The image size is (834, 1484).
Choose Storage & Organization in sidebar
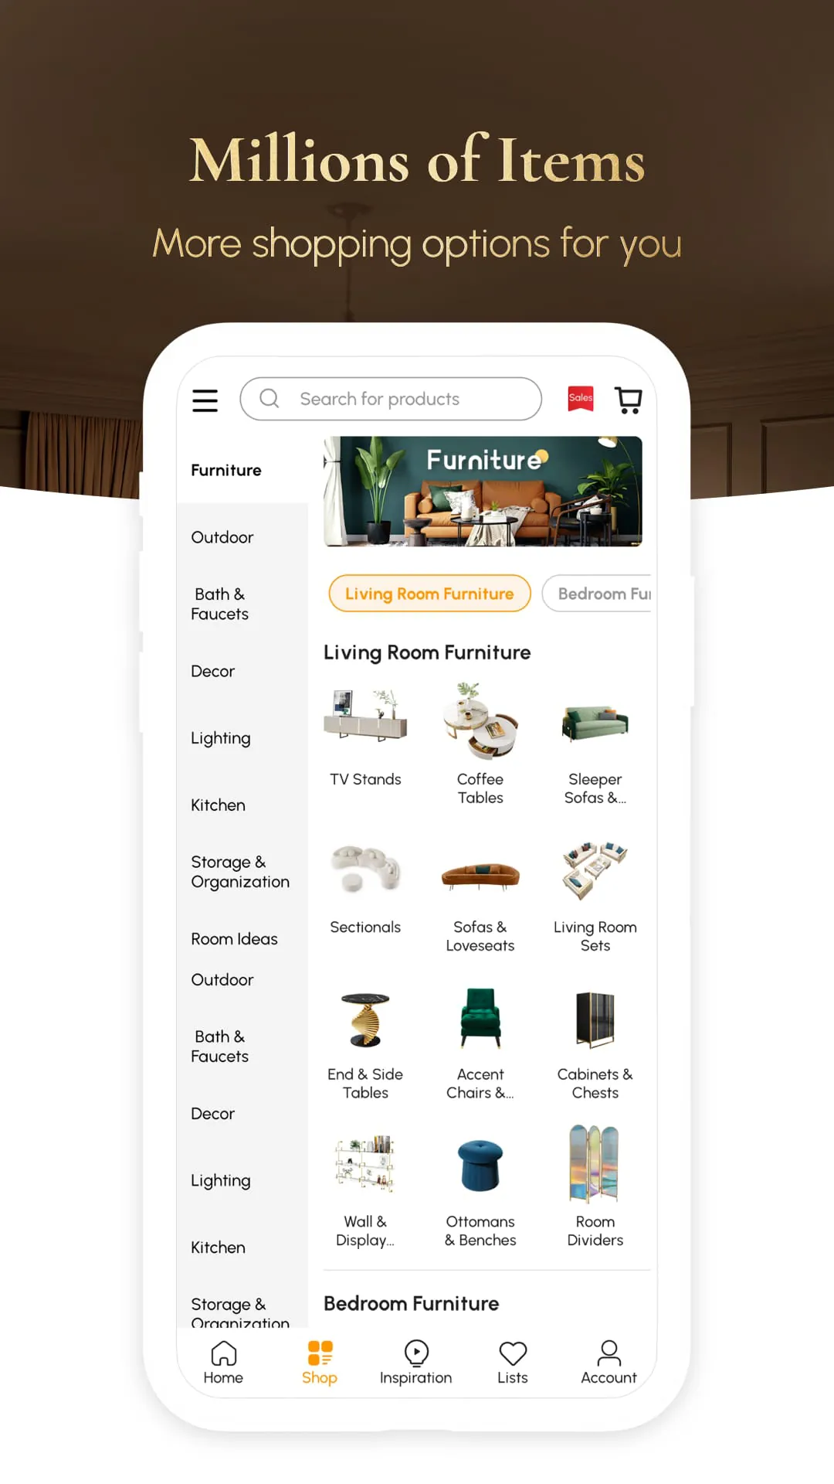[240, 872]
